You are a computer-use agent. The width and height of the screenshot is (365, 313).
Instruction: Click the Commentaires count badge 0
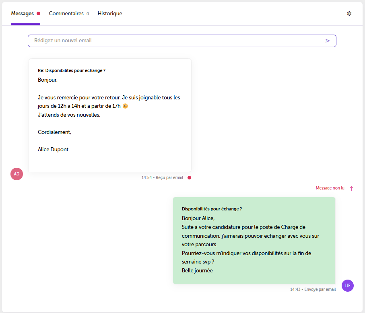[x=87, y=14]
